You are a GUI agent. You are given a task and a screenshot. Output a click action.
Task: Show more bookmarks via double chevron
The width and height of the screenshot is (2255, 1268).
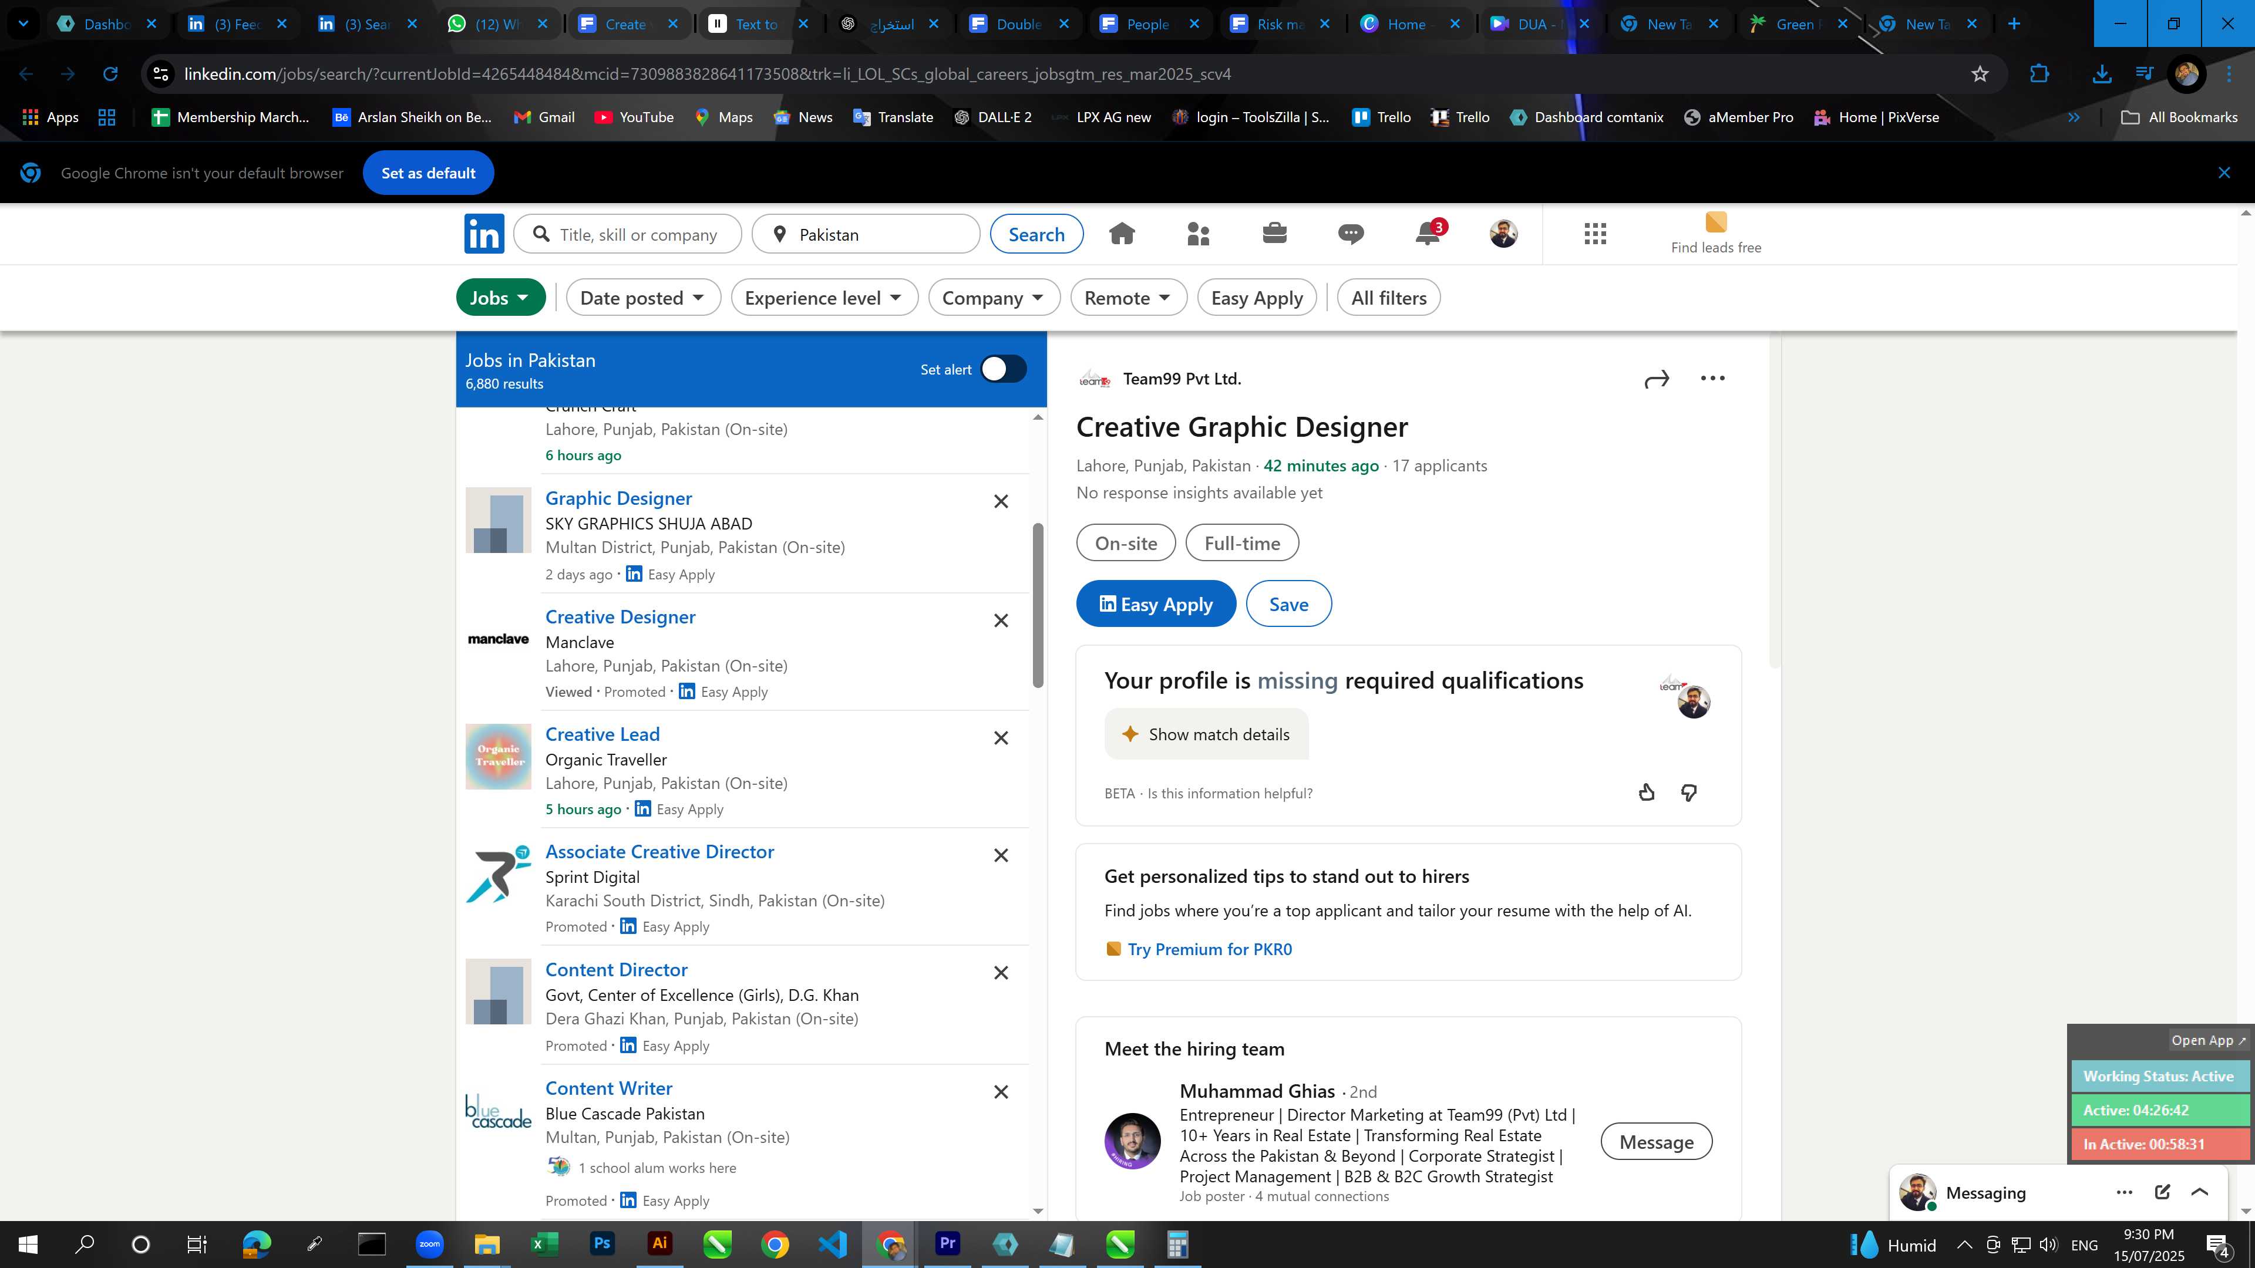(x=2073, y=117)
